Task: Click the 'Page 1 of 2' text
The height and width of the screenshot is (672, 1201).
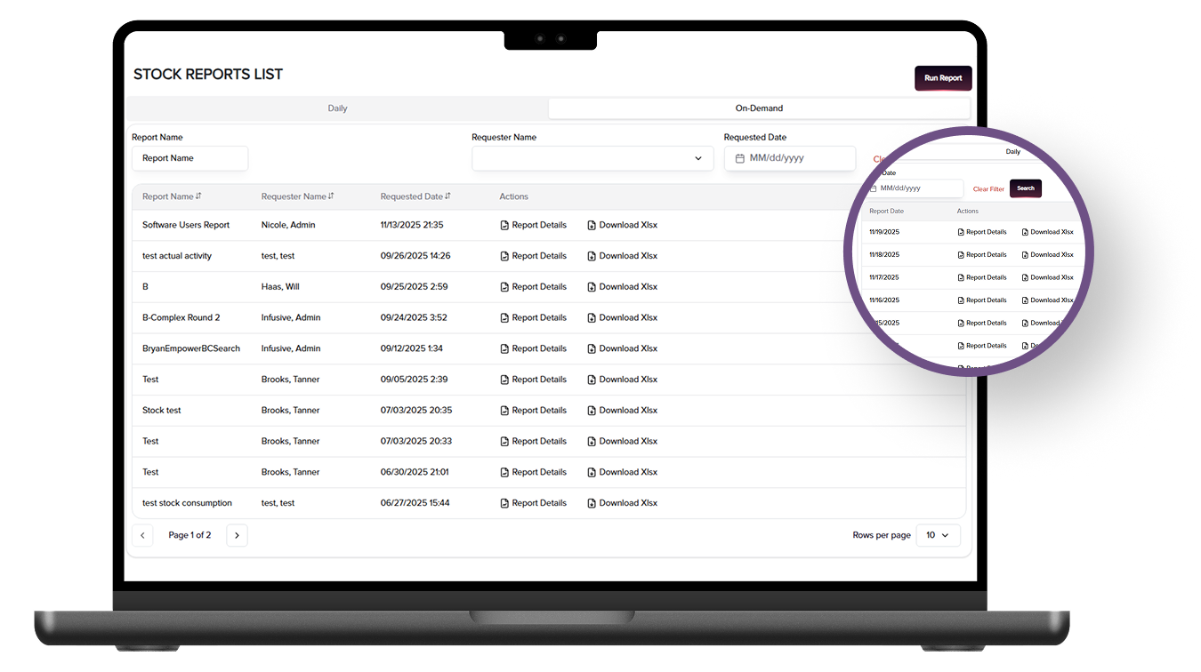Action: [x=189, y=535]
